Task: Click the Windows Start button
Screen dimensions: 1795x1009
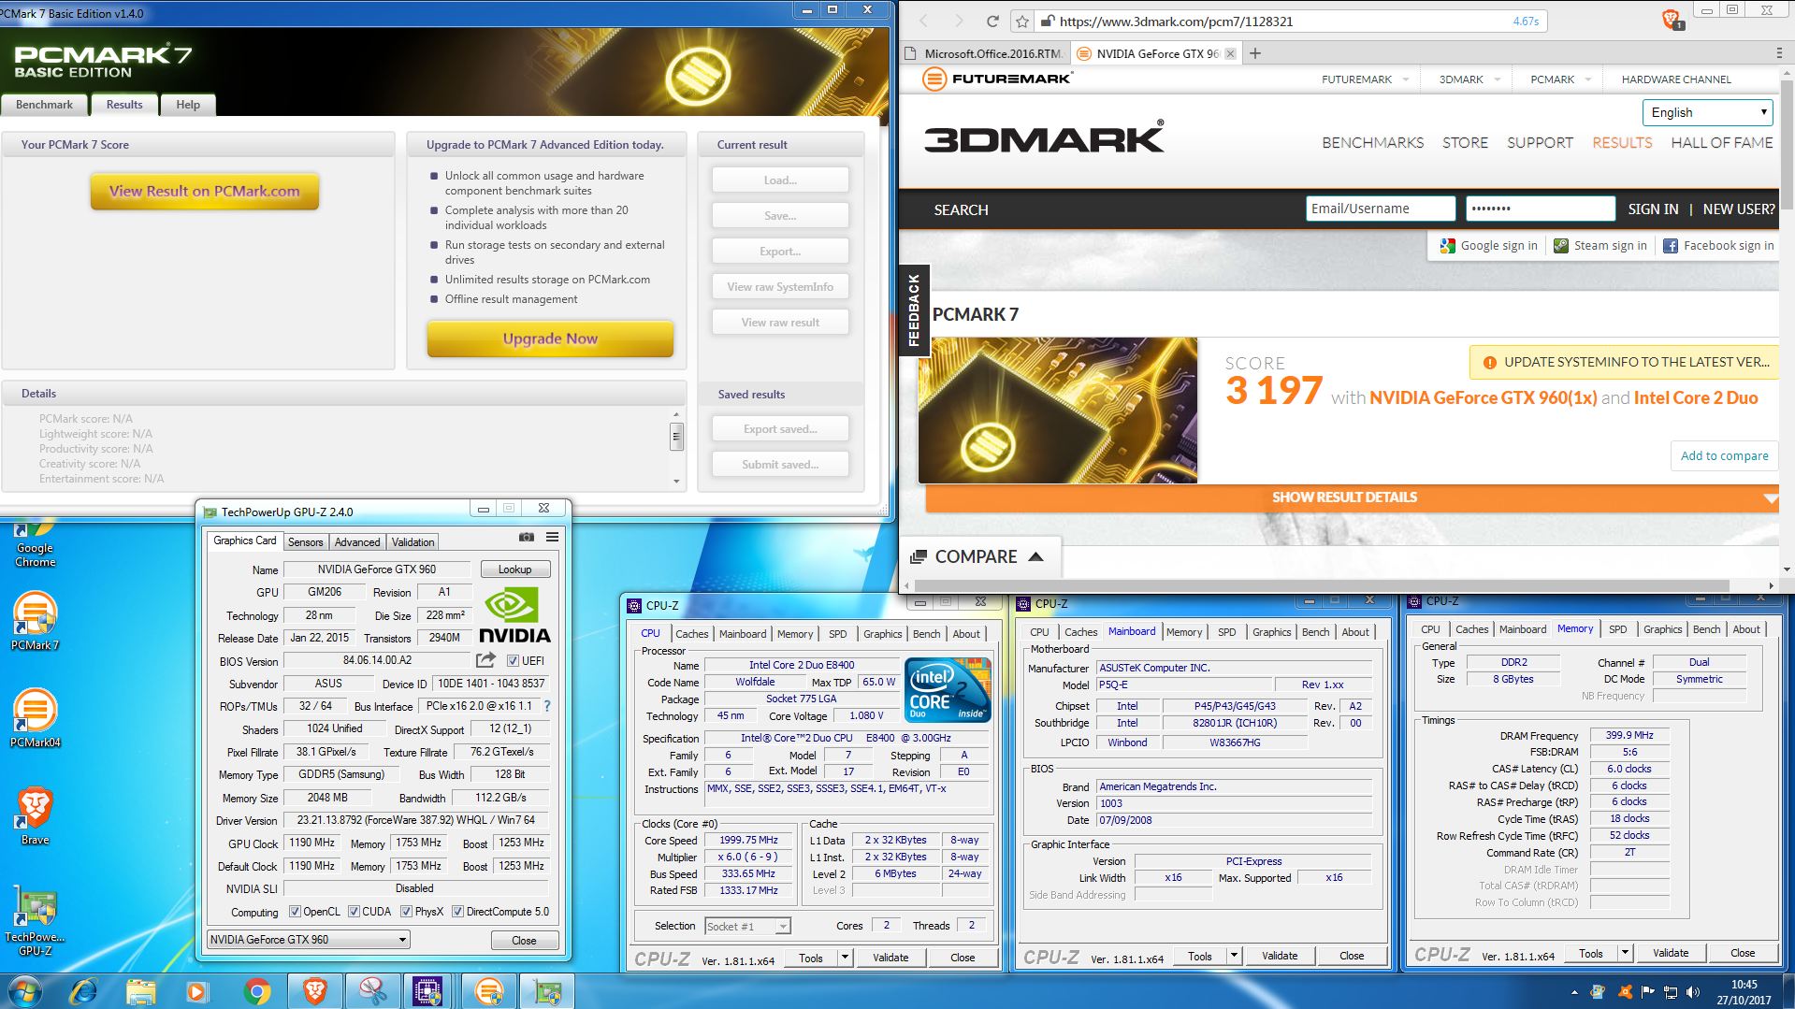Action: pyautogui.click(x=25, y=990)
